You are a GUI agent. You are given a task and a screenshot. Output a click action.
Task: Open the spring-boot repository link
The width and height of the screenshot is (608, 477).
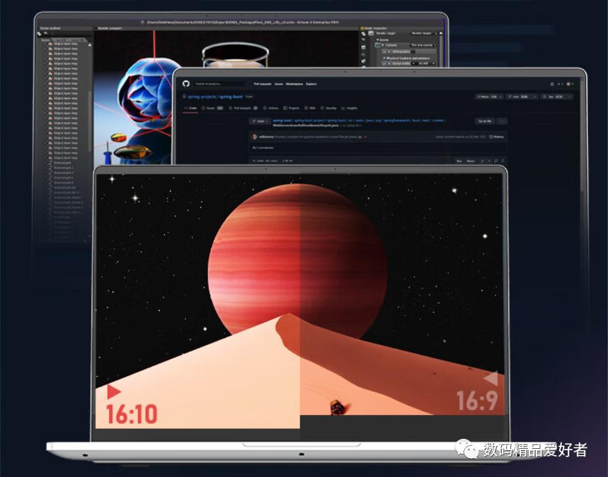231,96
